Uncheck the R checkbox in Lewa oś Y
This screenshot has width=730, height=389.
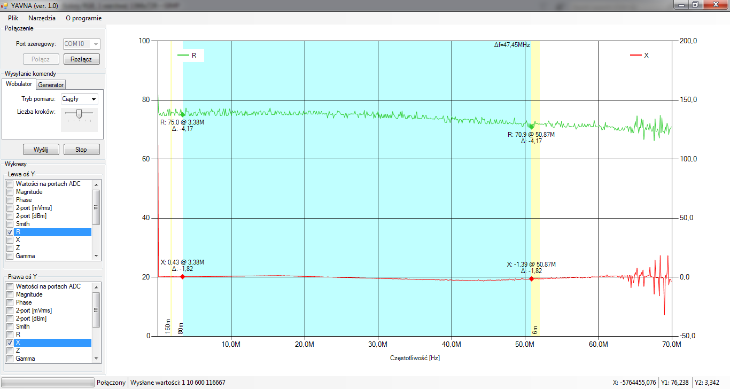click(x=10, y=232)
